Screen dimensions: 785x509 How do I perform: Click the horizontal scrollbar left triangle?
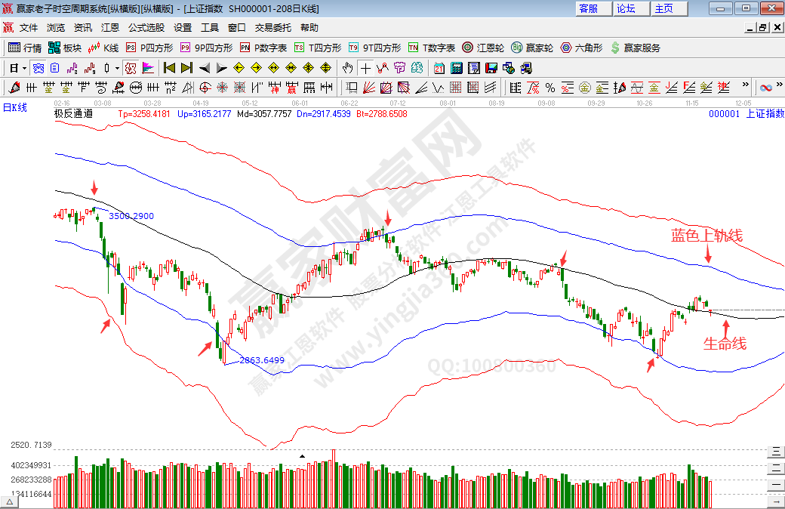point(9,501)
